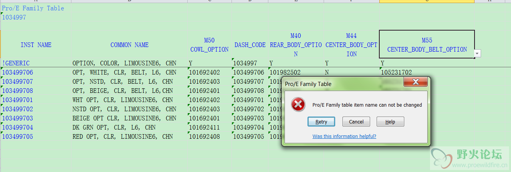The width and height of the screenshot is (511, 172).
Task: Close the Pro/E Family Table dialog
Action: pyautogui.click(x=416, y=82)
